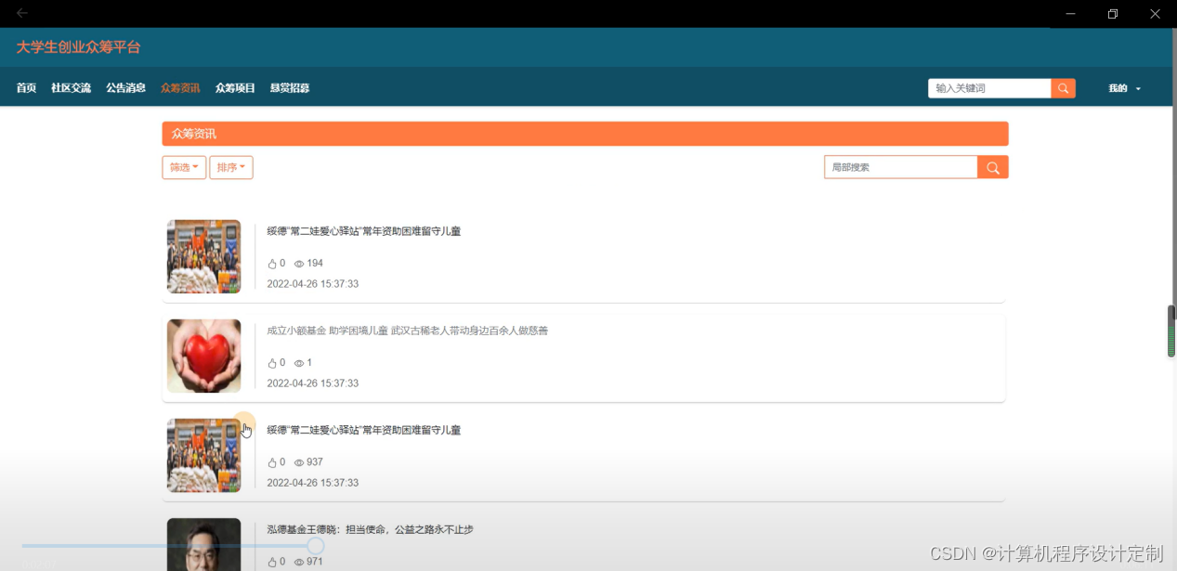Open the 王德晓 portrait thumbnail

(203, 544)
